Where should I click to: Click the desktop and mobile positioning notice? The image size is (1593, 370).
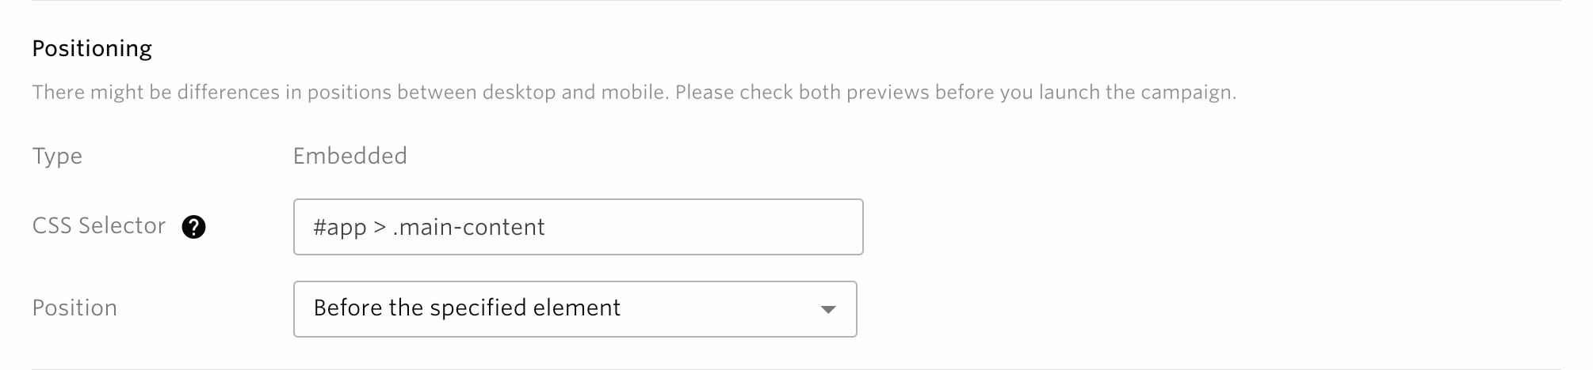tap(634, 92)
